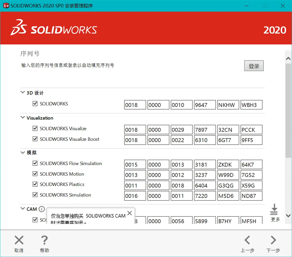Uncheck SOLIDWORKS Plastics checkbox
The width and height of the screenshot is (292, 257).
pyautogui.click(x=35, y=184)
